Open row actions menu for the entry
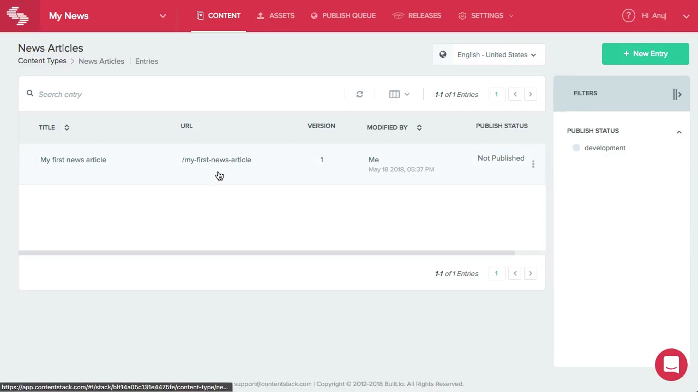 [x=533, y=164]
